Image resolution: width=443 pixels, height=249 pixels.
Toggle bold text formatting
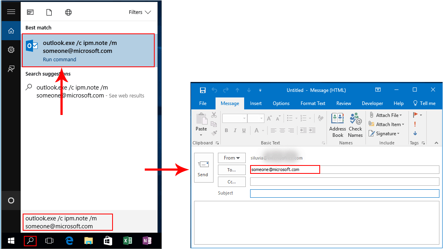coord(226,130)
